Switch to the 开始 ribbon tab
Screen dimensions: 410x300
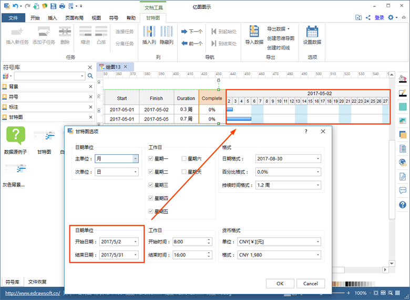pos(35,18)
